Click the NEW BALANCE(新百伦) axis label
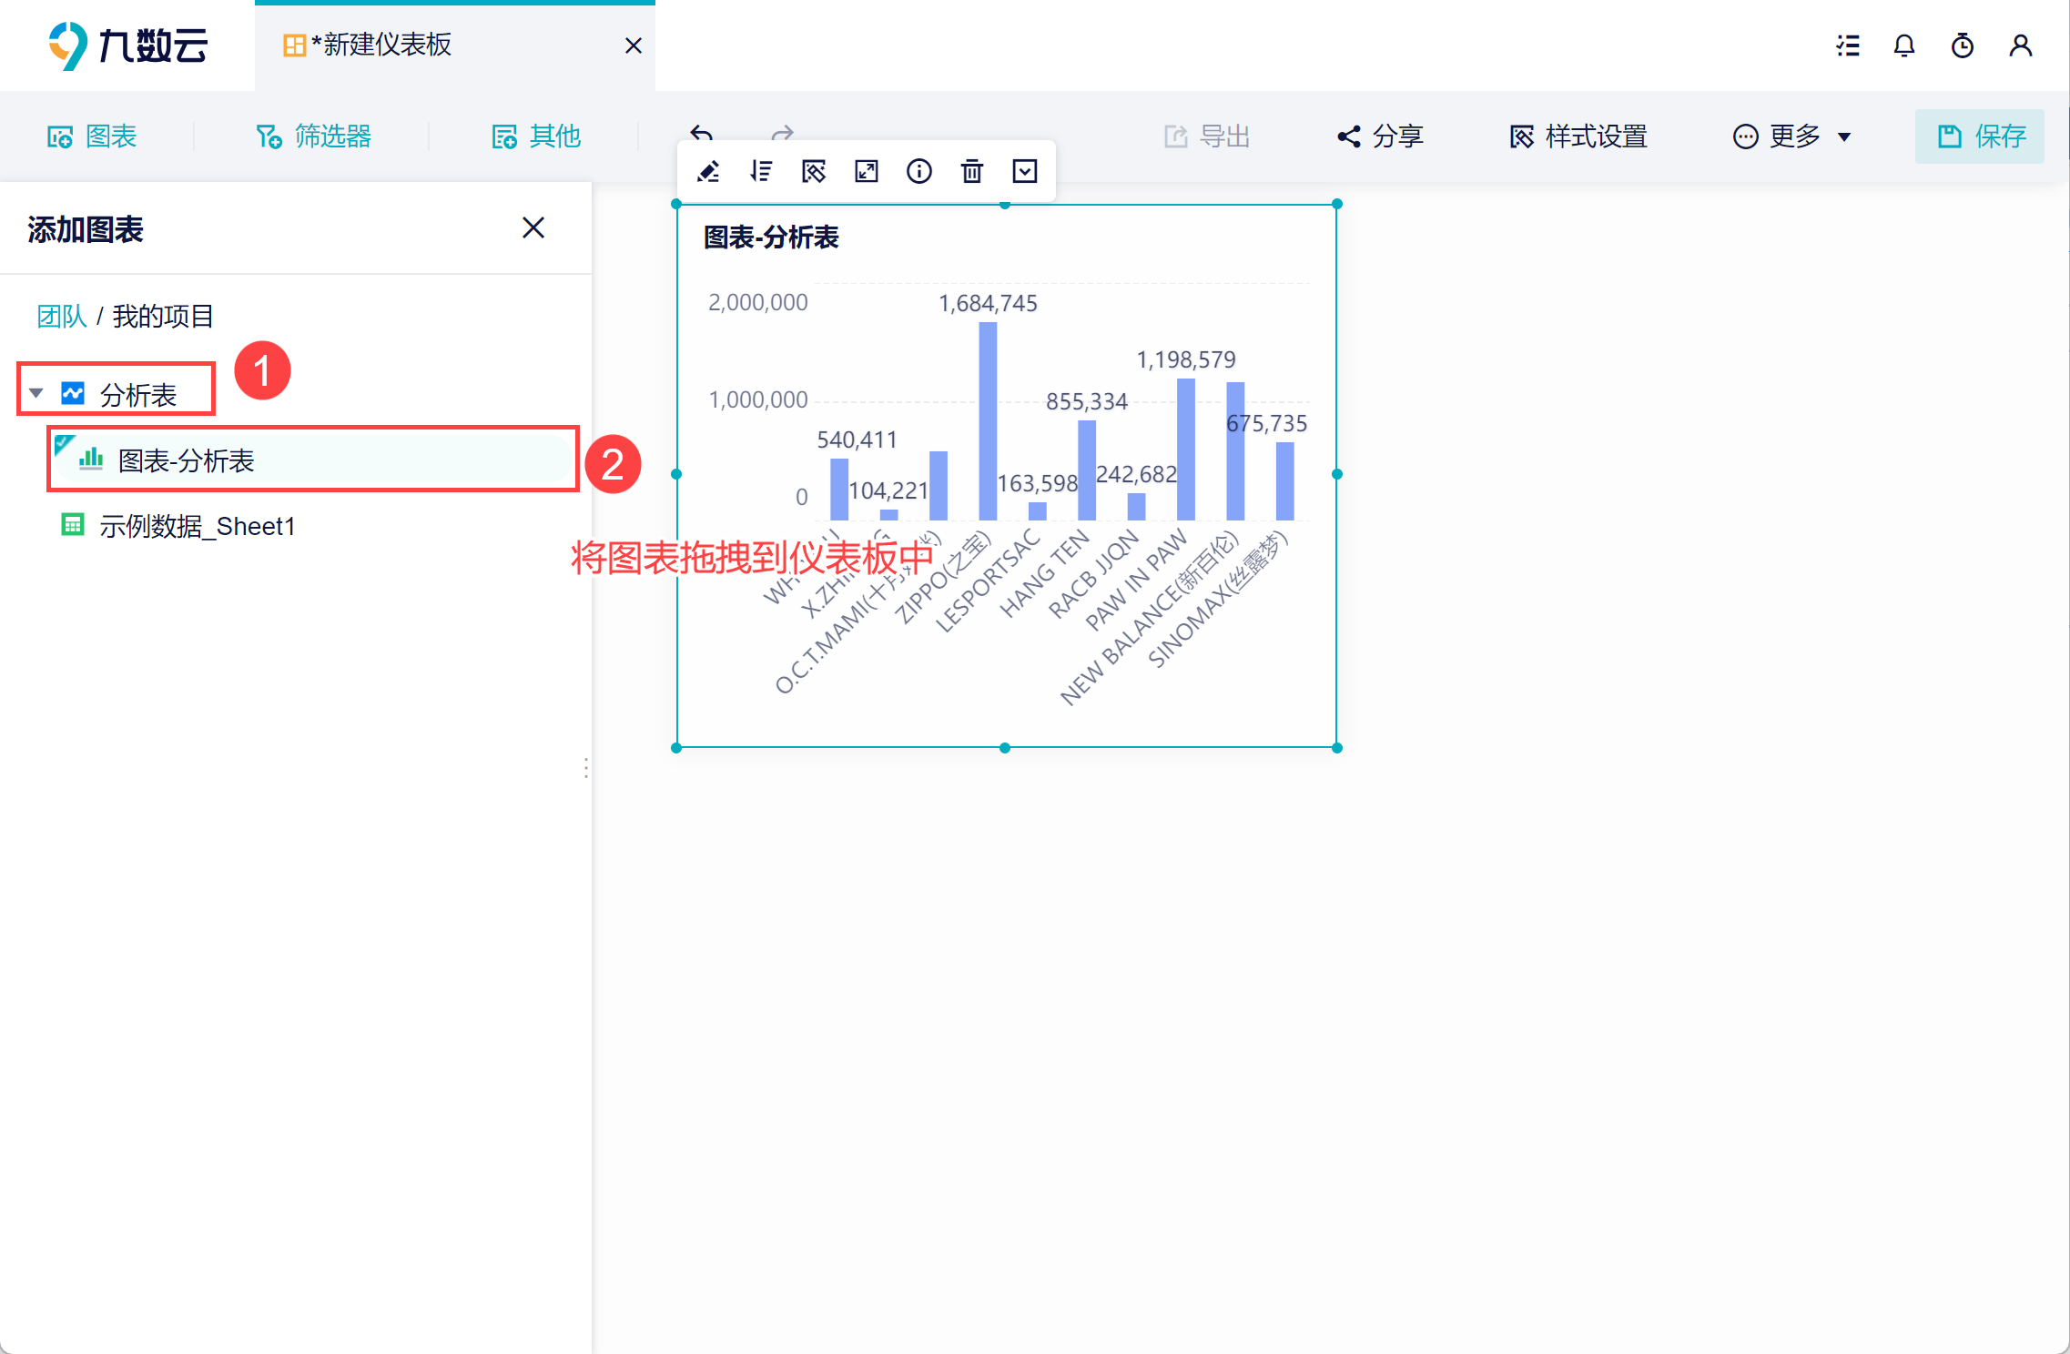Viewport: 2070px width, 1354px height. click(1149, 620)
